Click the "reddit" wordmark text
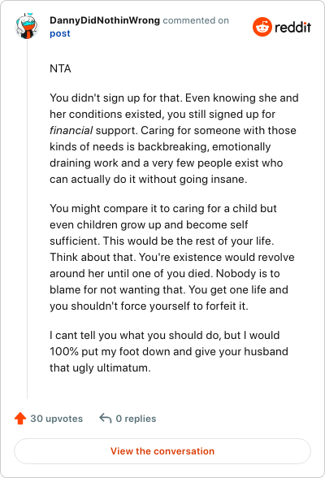This screenshot has height=478, width=325. 292,27
